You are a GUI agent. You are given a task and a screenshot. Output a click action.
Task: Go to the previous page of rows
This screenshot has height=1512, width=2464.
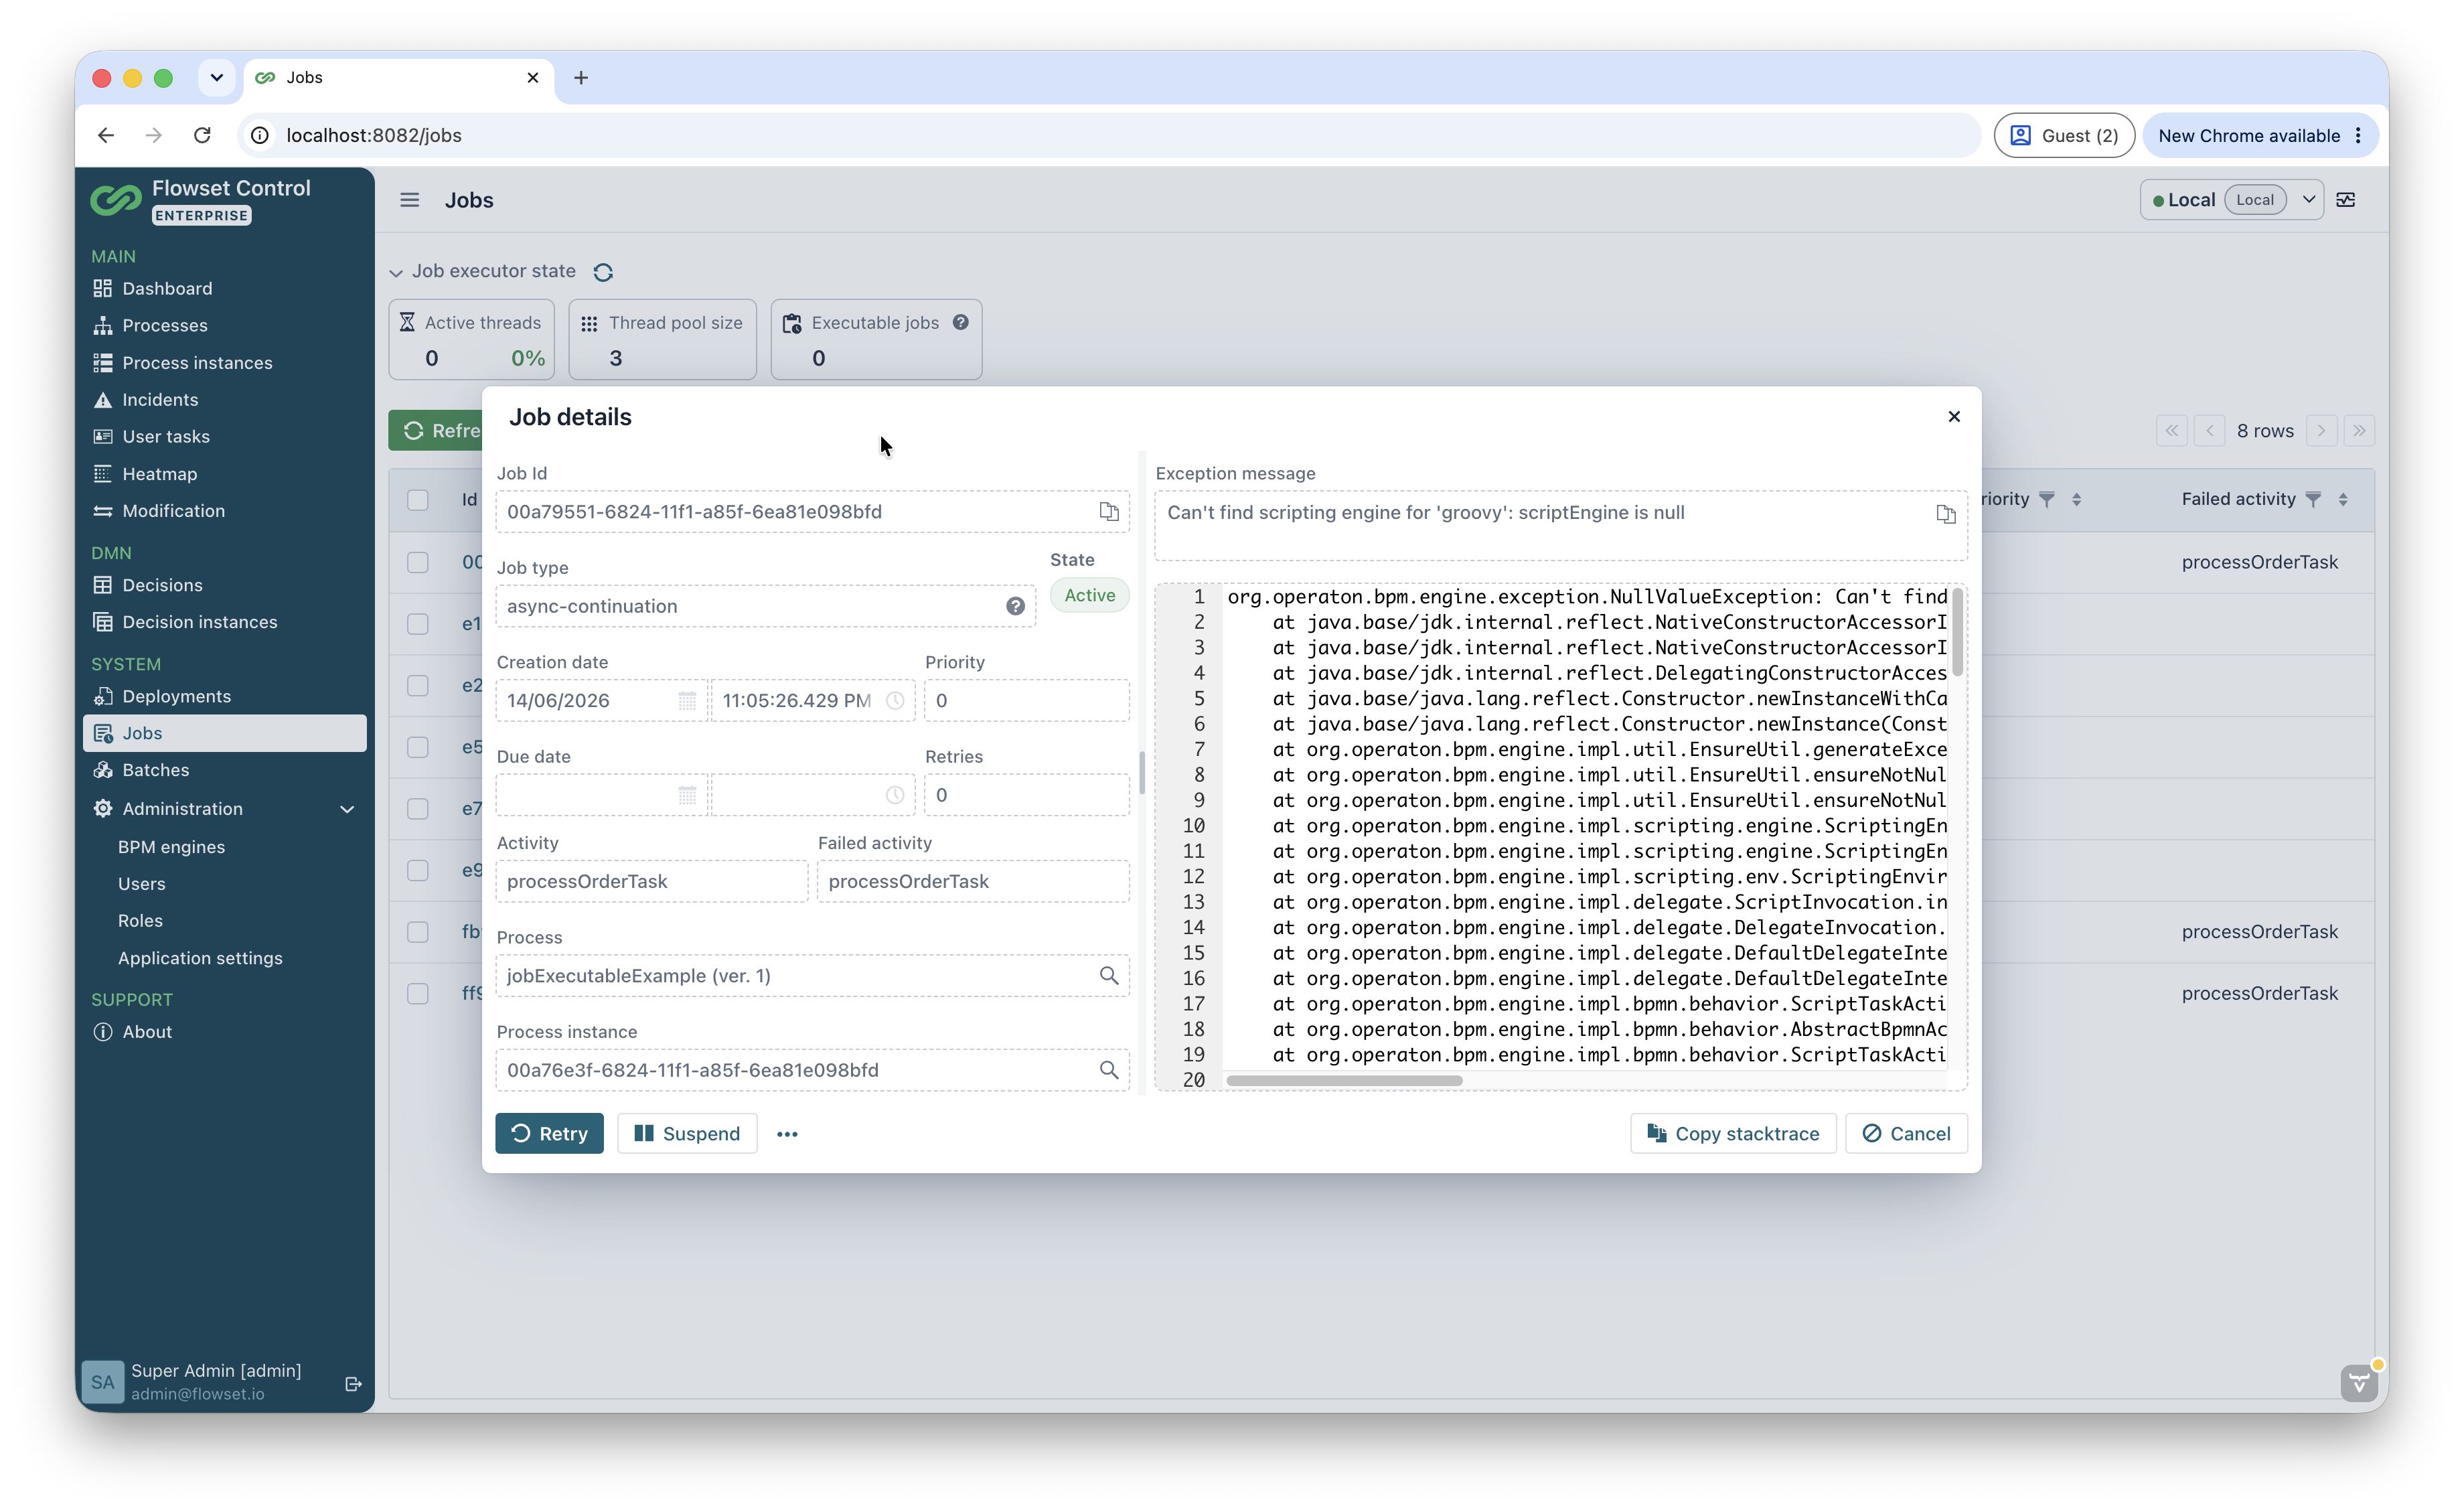[x=2210, y=431]
